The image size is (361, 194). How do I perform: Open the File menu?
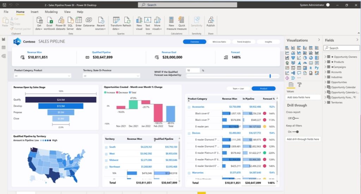point(6,12)
